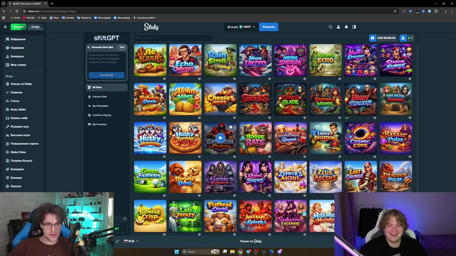Open Скачанные файлы bookmark
Image resolution: width=456 pixels, height=256 pixels.
click(x=144, y=17)
